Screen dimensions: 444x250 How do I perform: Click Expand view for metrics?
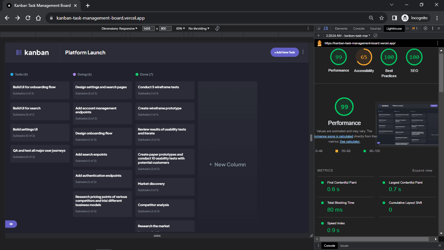pos(422,171)
